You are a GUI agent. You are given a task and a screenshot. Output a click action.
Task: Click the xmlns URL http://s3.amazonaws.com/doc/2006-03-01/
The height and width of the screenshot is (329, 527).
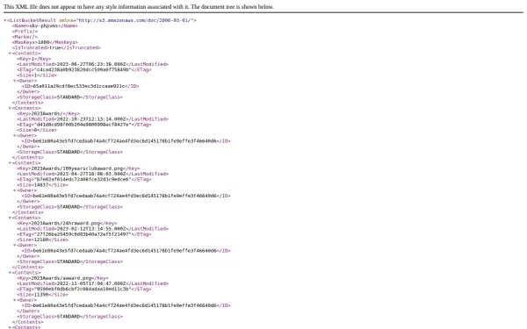(x=135, y=20)
